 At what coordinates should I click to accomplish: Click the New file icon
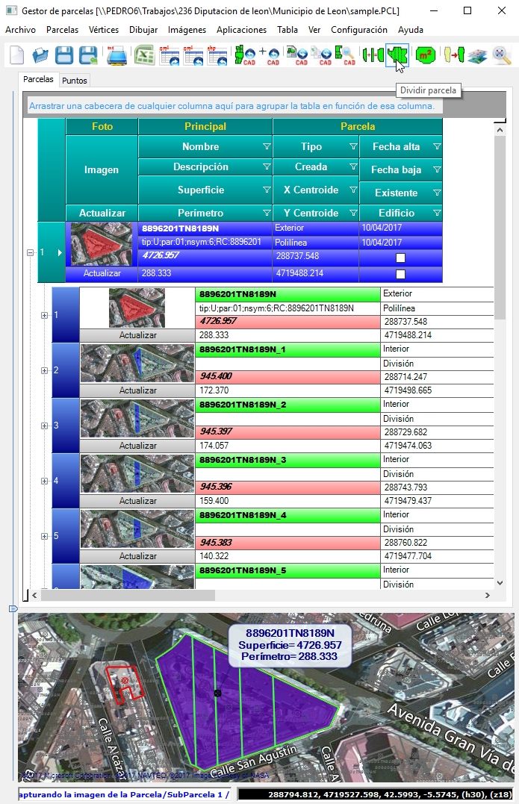pyautogui.click(x=17, y=54)
